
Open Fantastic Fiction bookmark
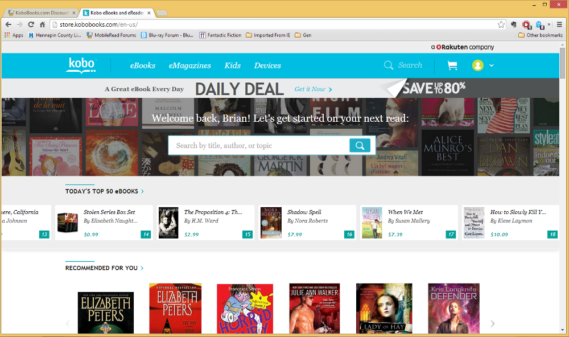[x=220, y=35]
